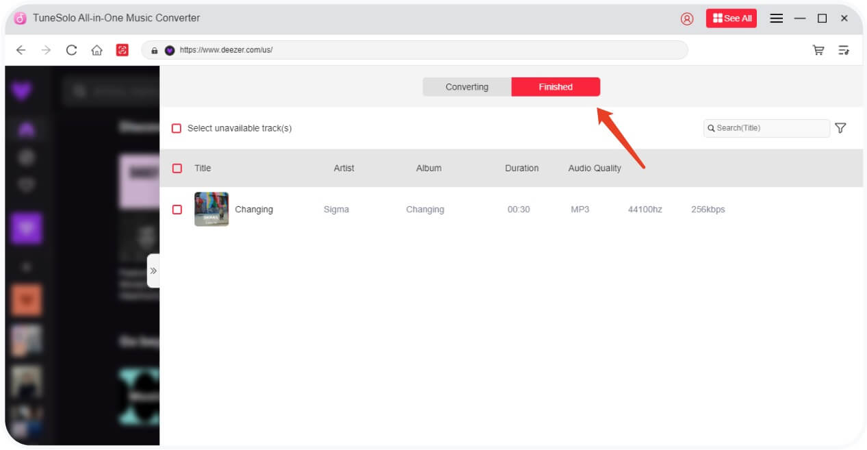Click the MP3 format value
Image resolution: width=867 pixels, height=450 pixels.
(580, 210)
